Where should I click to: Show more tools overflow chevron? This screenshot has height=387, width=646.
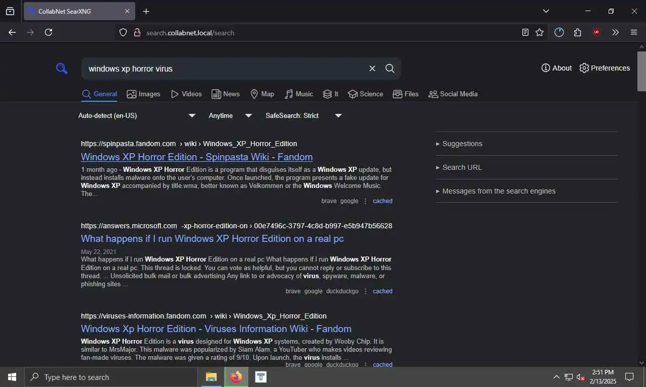click(615, 32)
